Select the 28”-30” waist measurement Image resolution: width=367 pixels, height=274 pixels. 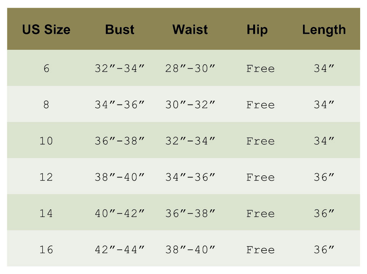point(190,69)
